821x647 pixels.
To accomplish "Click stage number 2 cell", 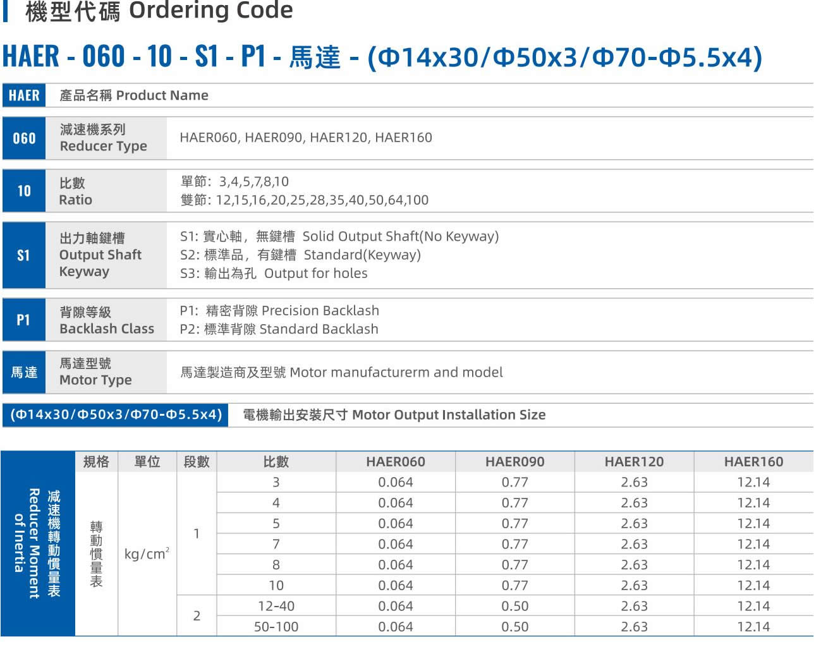I will click(197, 616).
